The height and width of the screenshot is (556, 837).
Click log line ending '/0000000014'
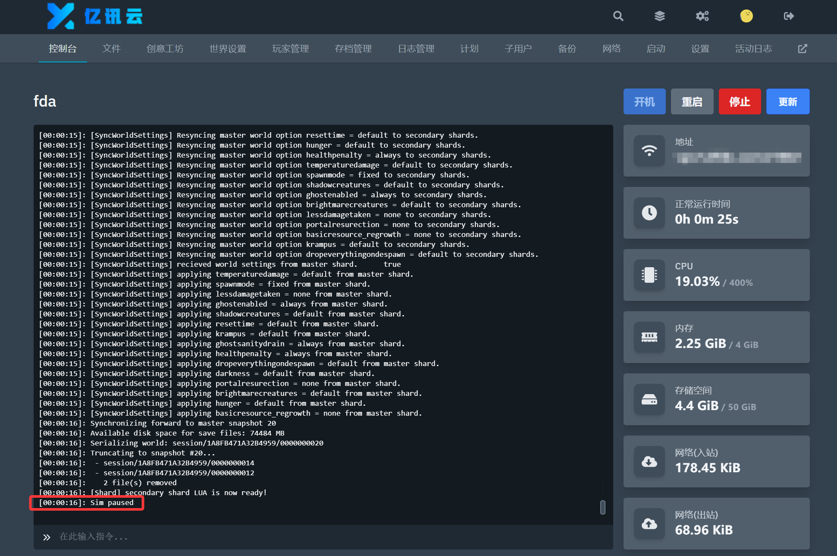tap(147, 463)
